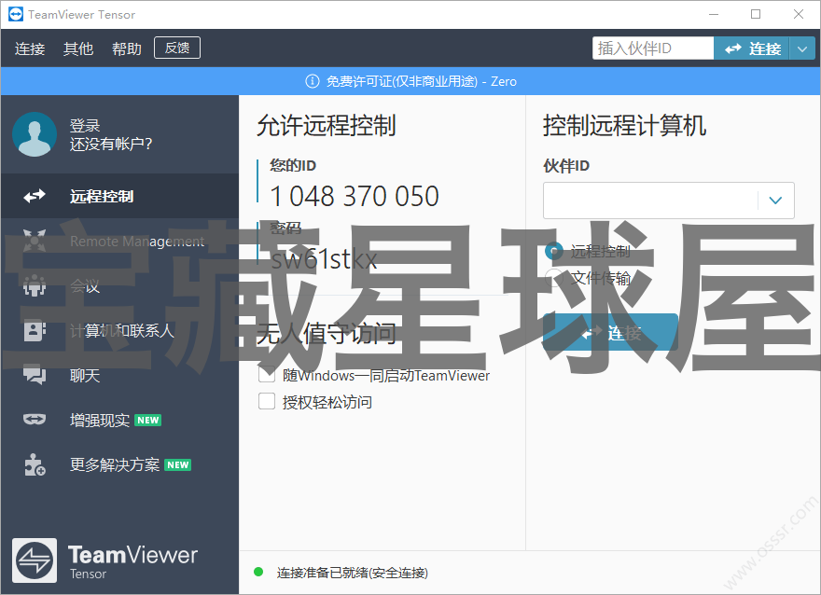821x595 pixels.
Task: Click the 允许远程控制 heading
Action: (x=327, y=126)
